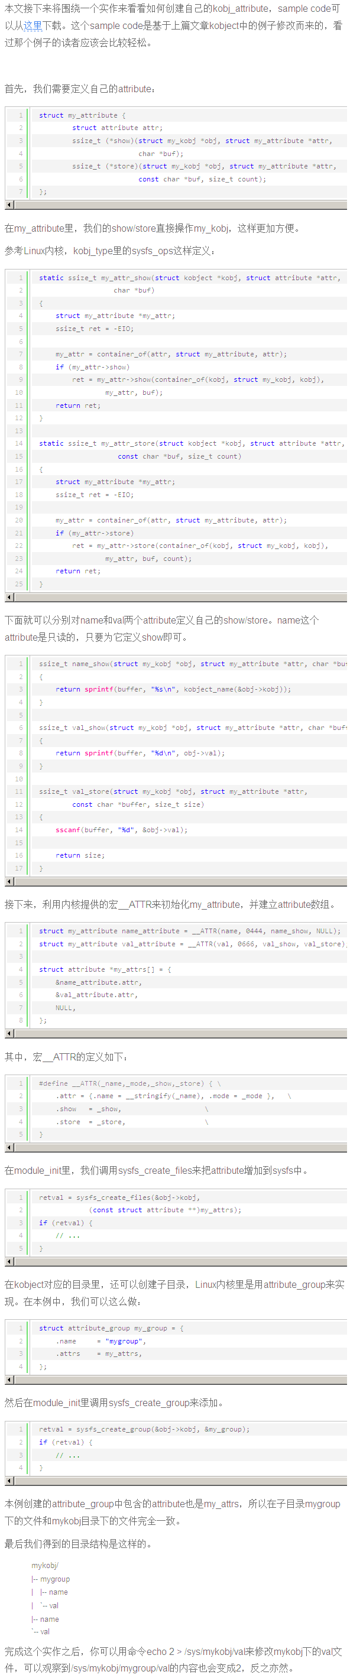Viewport: 350px width, 1678px height.
Task: Click the 'NULL,' code line
Action: pyautogui.click(x=65, y=1008)
